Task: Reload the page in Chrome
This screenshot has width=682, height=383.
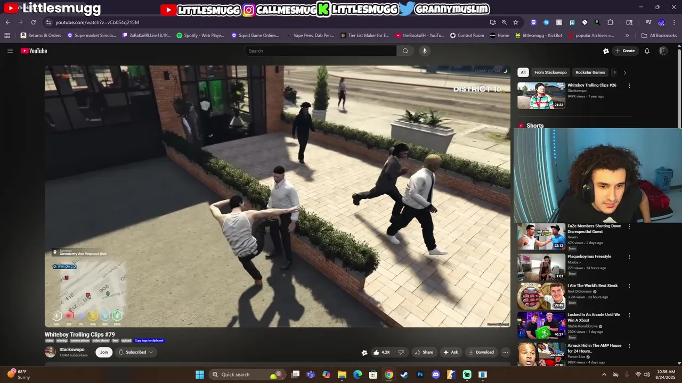Action: pyautogui.click(x=33, y=22)
